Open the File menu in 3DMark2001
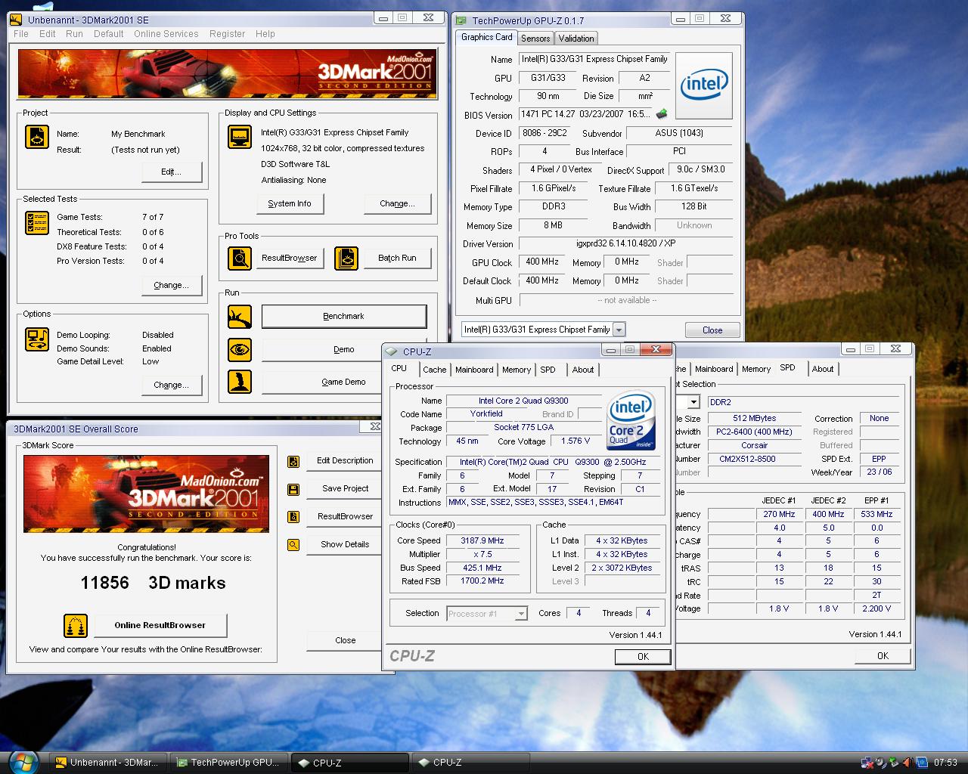Viewport: 968px width, 774px height. 21,34
